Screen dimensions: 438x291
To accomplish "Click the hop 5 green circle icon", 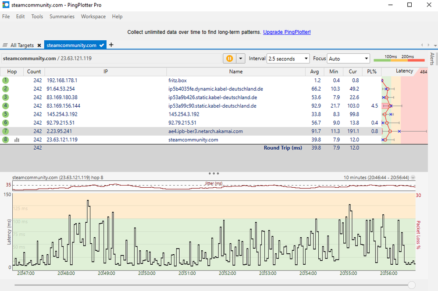I will pos(5,114).
